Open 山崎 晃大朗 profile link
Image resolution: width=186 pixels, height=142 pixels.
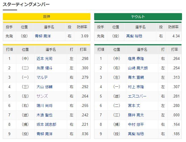coord(138,68)
